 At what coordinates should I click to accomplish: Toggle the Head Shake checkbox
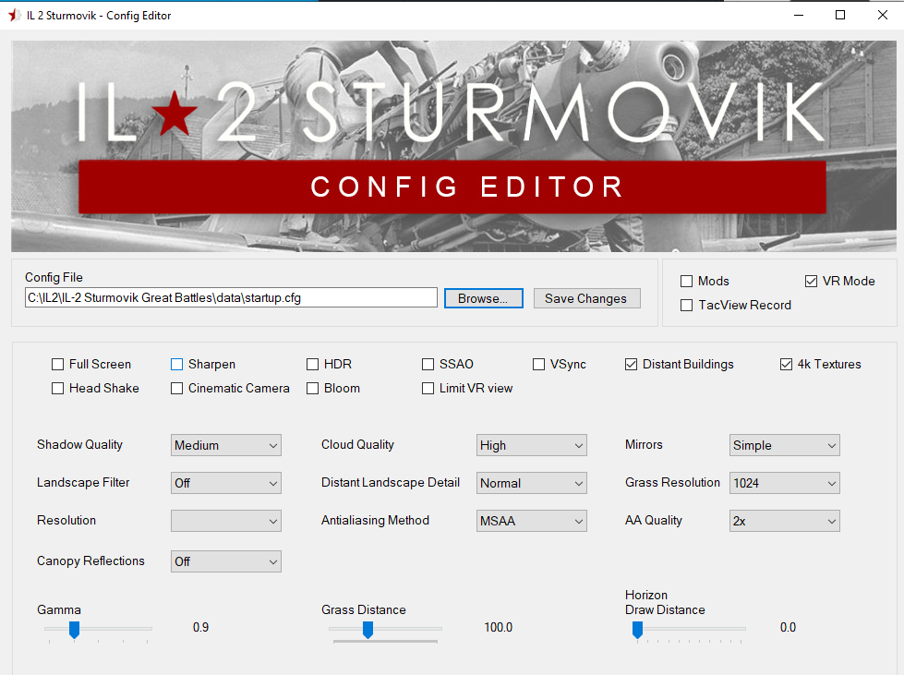57,389
